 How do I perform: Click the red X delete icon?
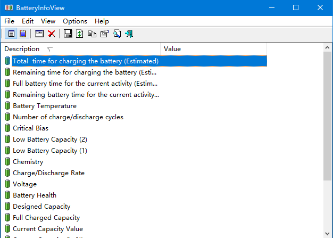[52, 34]
